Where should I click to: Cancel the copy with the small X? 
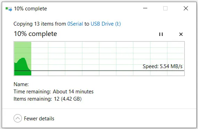coord(181,34)
